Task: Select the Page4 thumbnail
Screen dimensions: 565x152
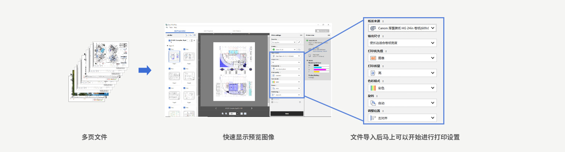Action: point(189,76)
